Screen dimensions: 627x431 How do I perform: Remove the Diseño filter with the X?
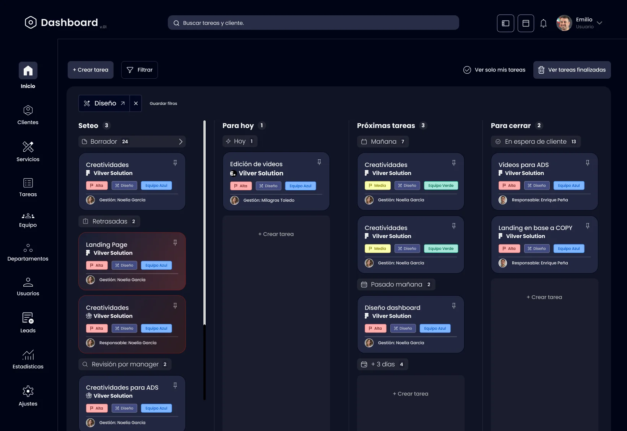136,104
